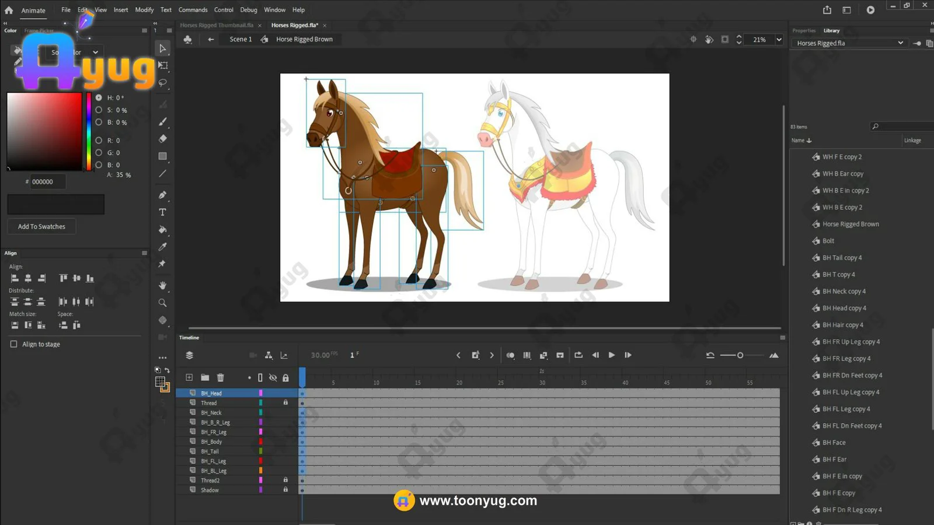Toggle lock on Thread layer

click(285, 402)
